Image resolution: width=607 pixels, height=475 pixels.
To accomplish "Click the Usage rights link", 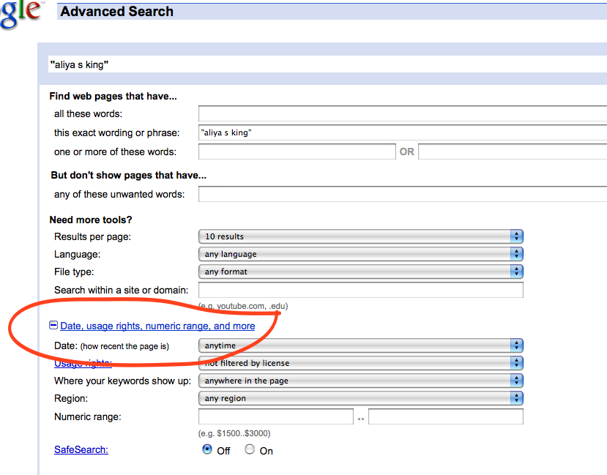I will [83, 364].
